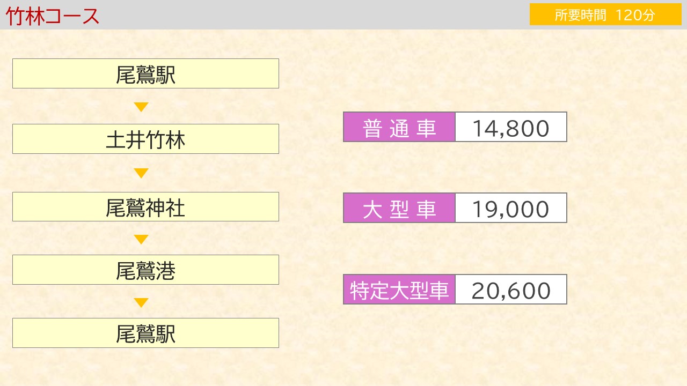Click the gray header bar
The width and height of the screenshot is (687, 386).
[x=343, y=14]
